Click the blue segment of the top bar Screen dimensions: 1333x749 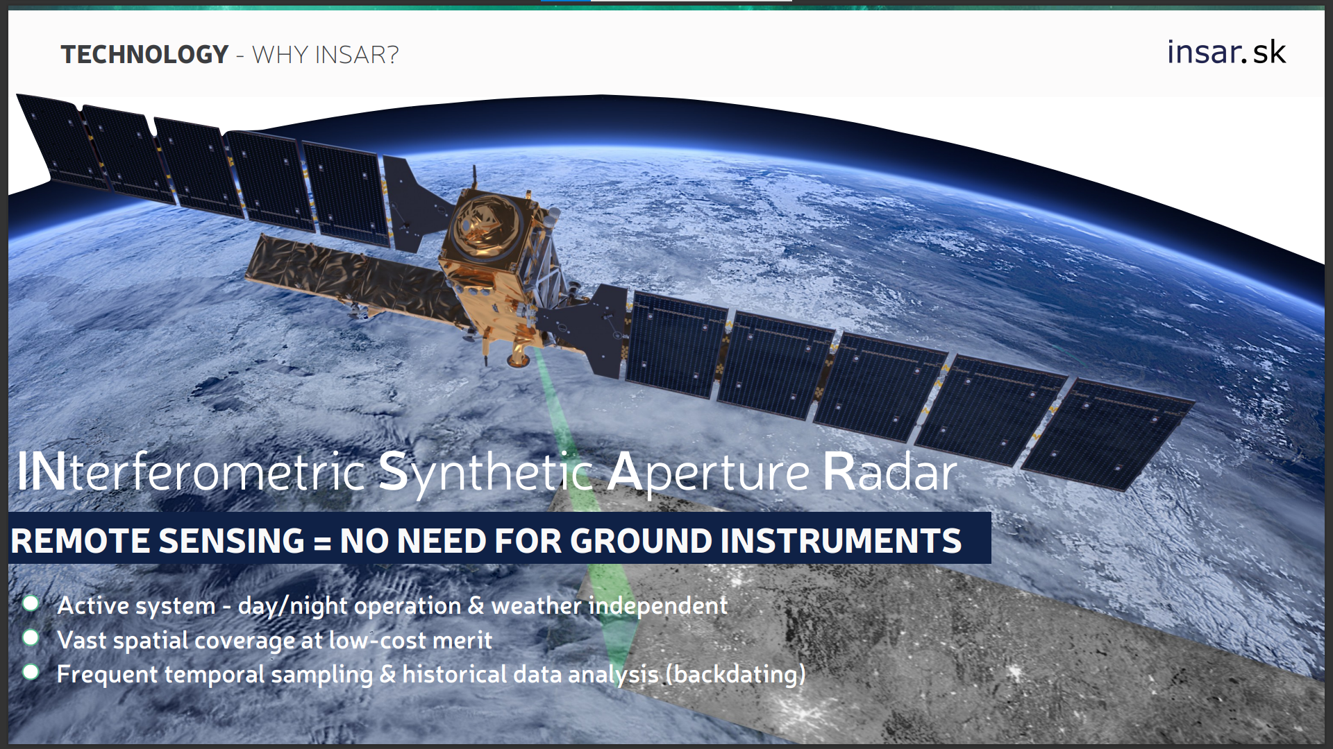[x=565, y=1]
